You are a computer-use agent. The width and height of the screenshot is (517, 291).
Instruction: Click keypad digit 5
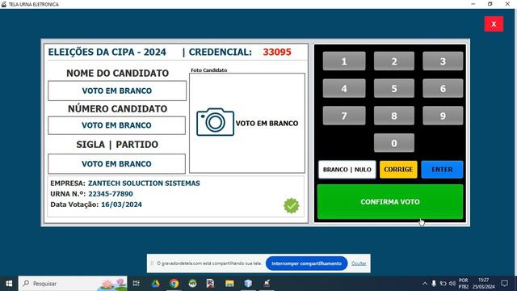tap(394, 88)
